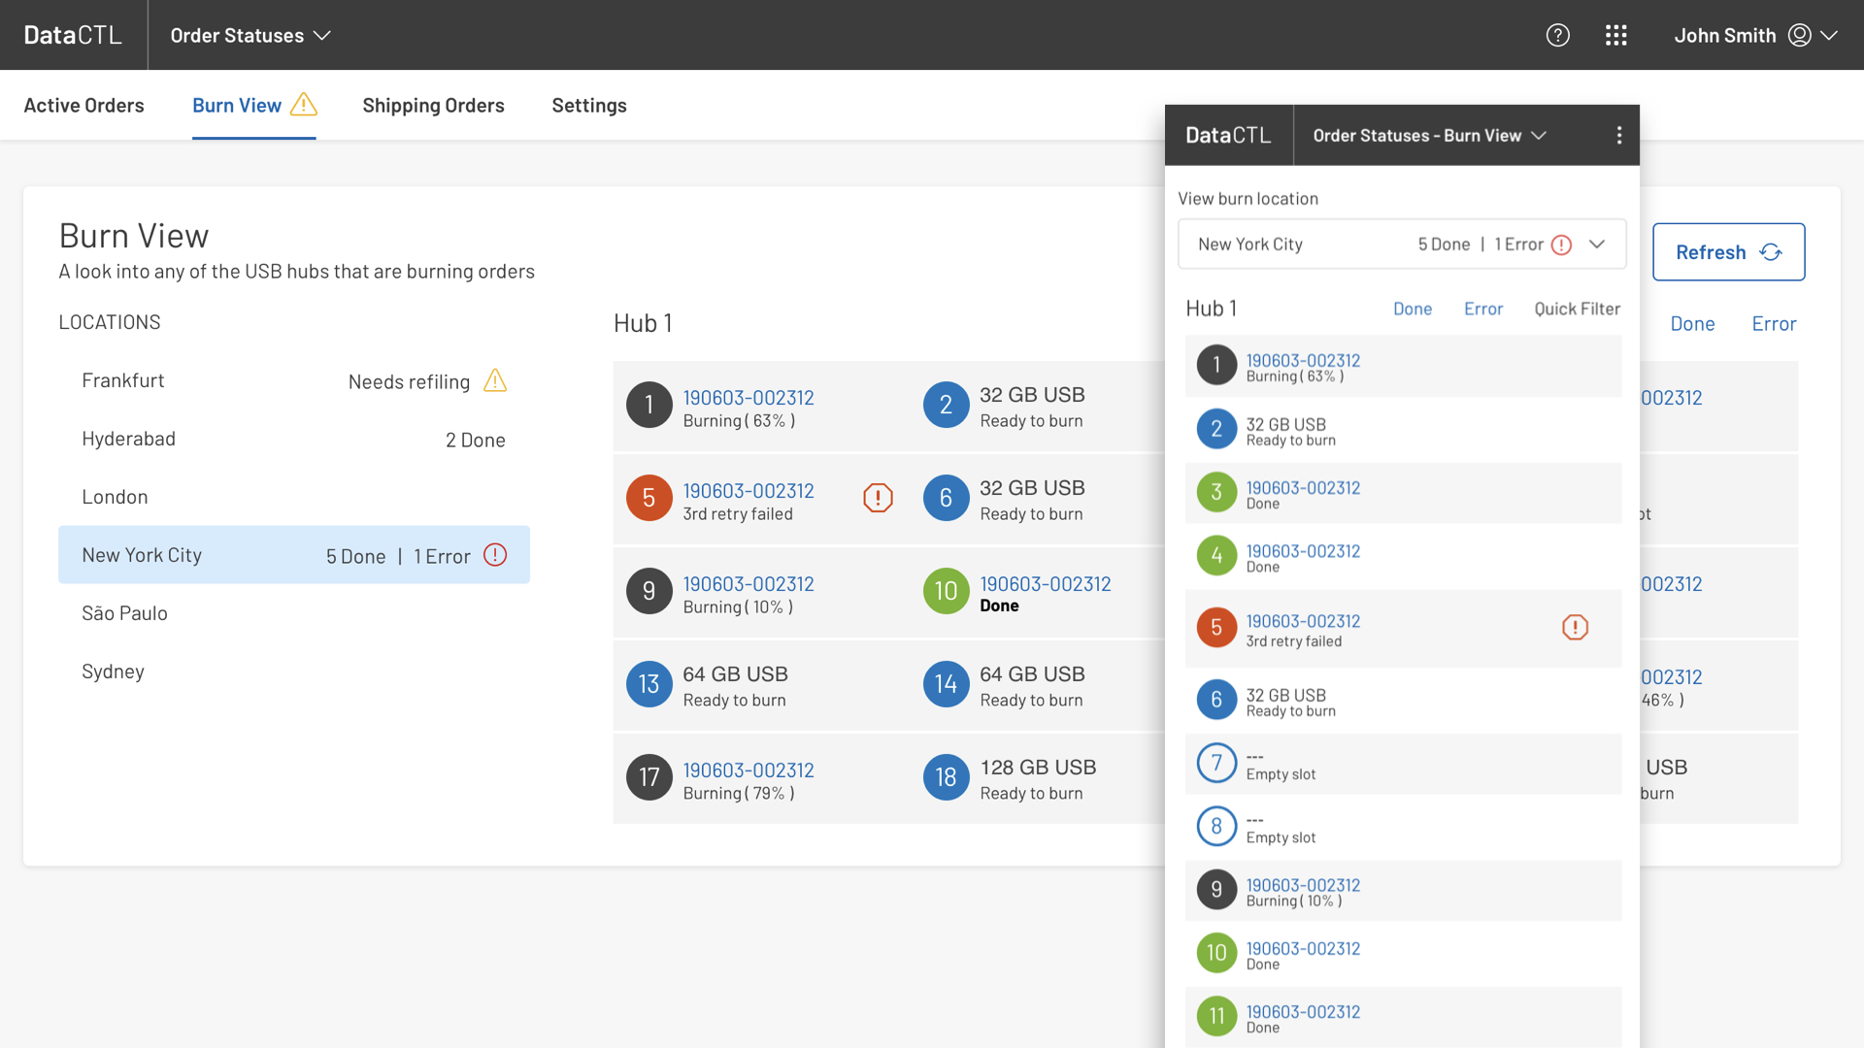1864x1048 pixels.
Task: Click the empty slot 7 circle
Action: [1216, 763]
